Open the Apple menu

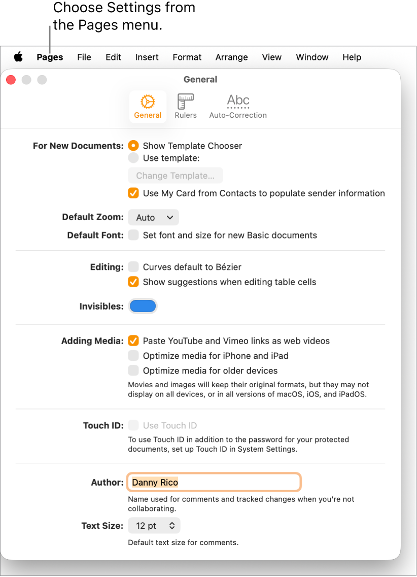[x=18, y=57]
